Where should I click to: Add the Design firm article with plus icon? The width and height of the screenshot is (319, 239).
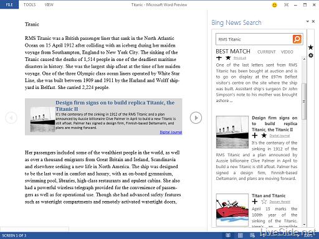click(x=255, y=136)
